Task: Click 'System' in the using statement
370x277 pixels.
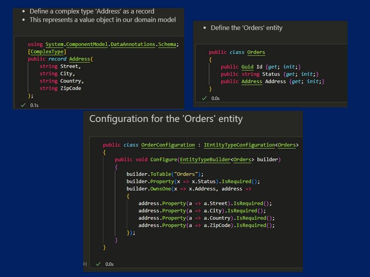Action: [54, 44]
